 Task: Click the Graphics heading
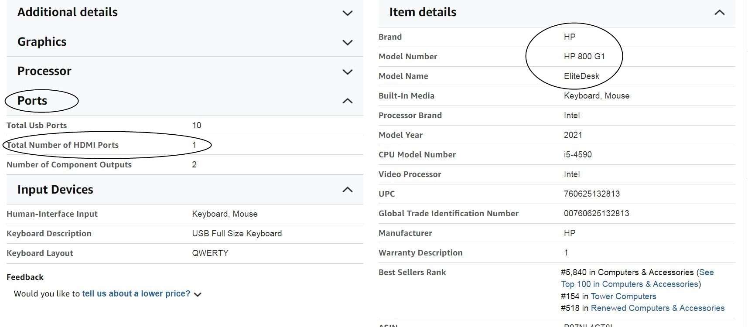click(x=42, y=42)
